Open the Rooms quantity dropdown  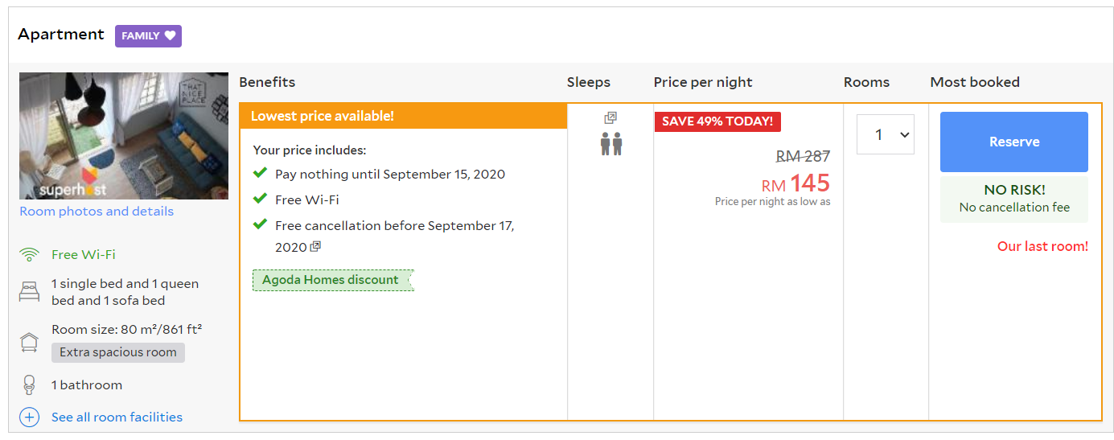[885, 135]
